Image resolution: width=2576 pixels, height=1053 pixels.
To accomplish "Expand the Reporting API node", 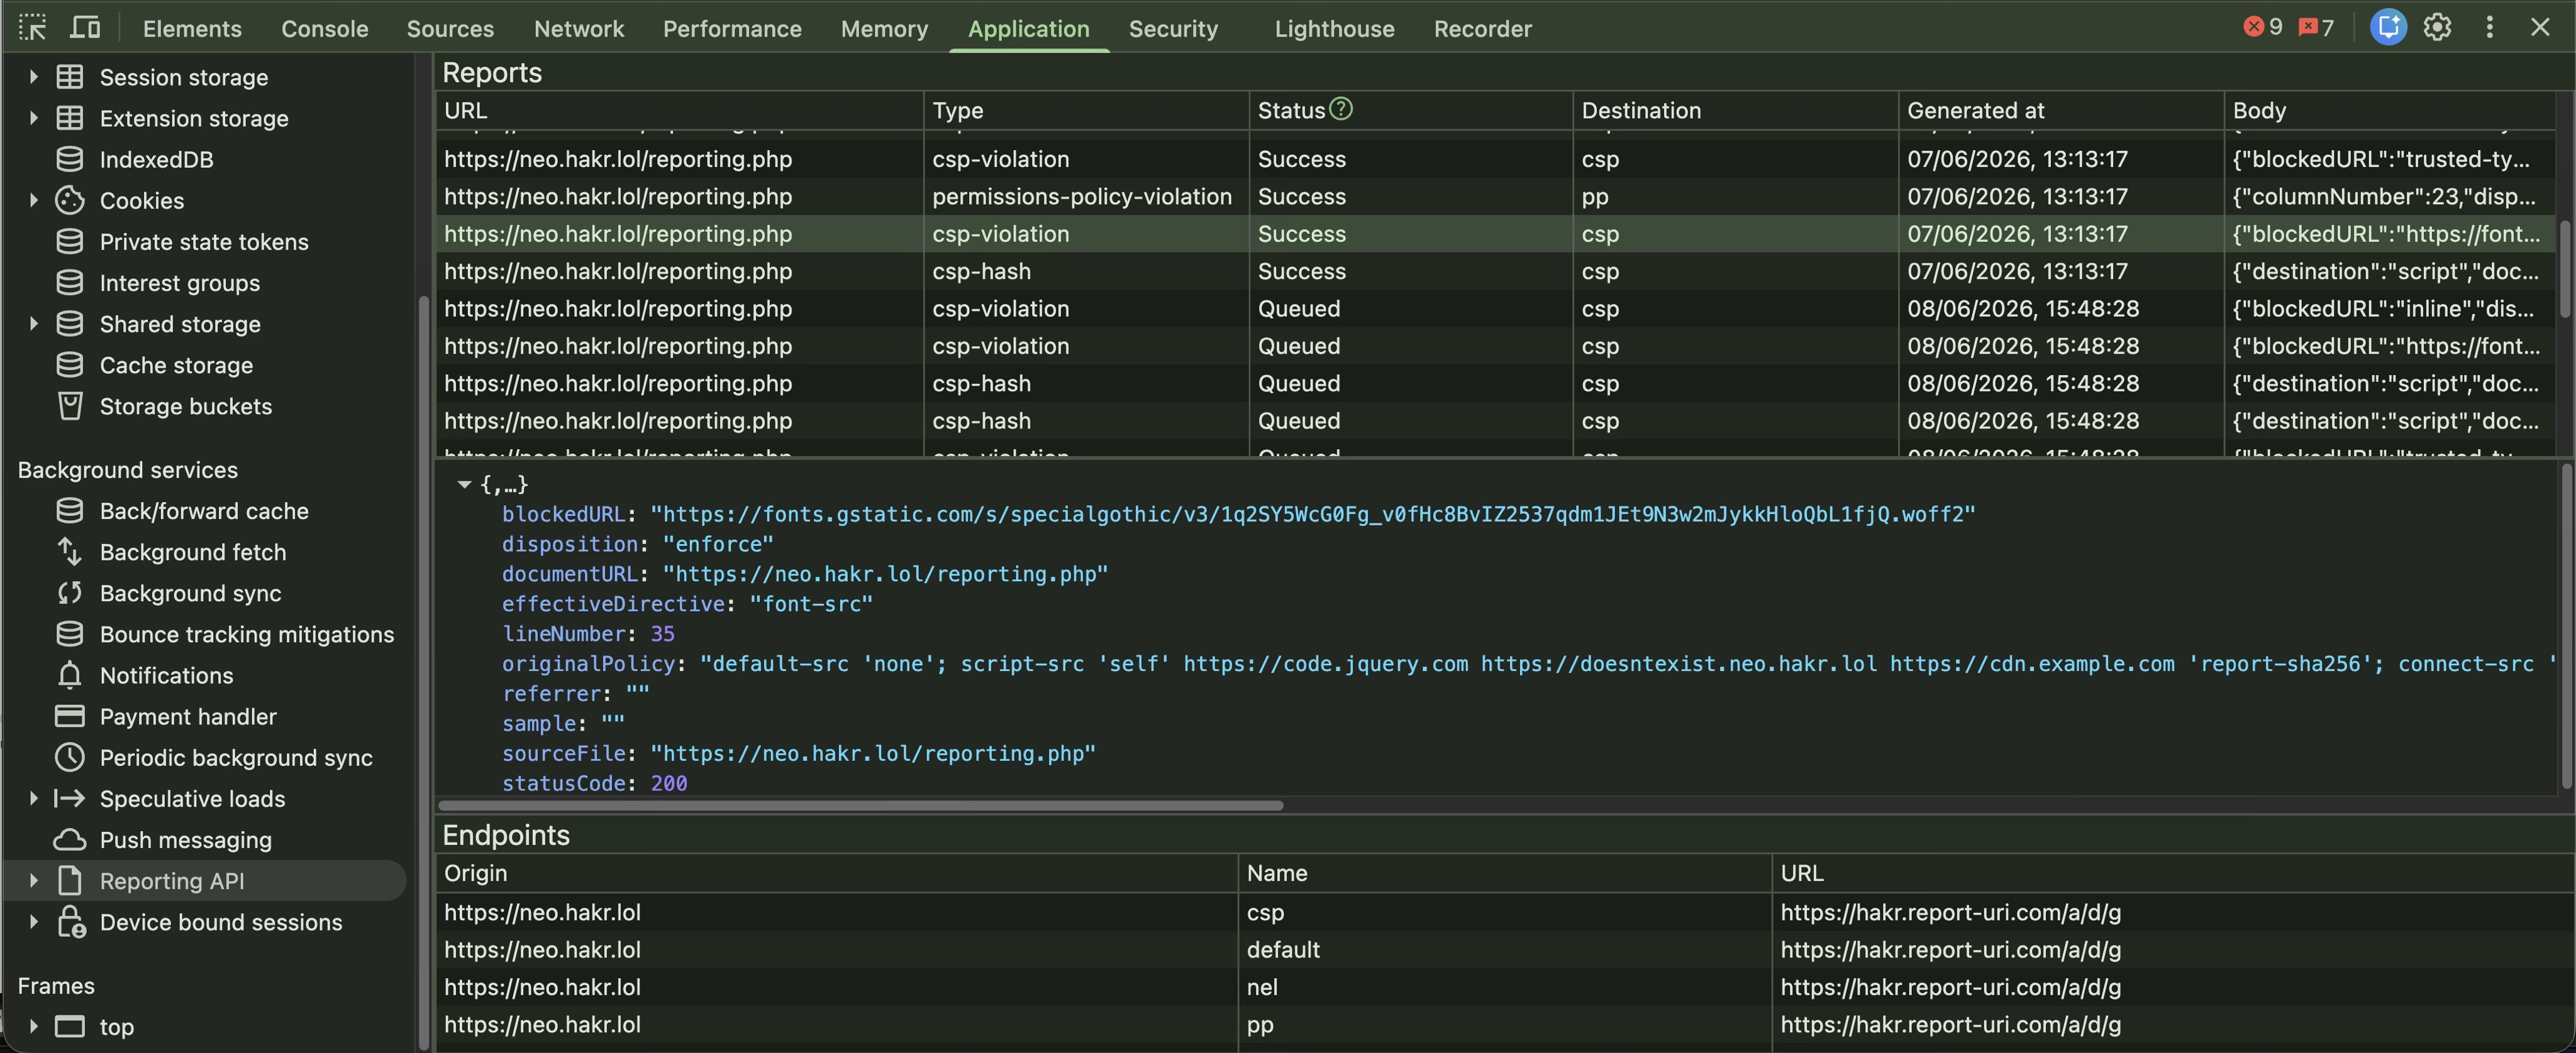I will coord(33,881).
